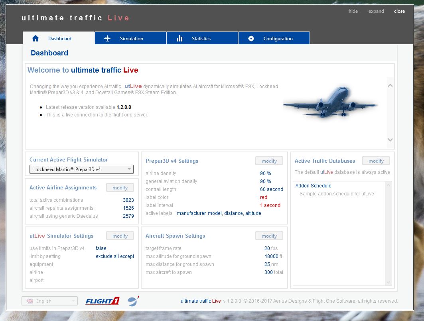The width and height of the screenshot is (424, 321).
Task: Click the Aerius Designs logo in the footer
Action: tap(133, 301)
